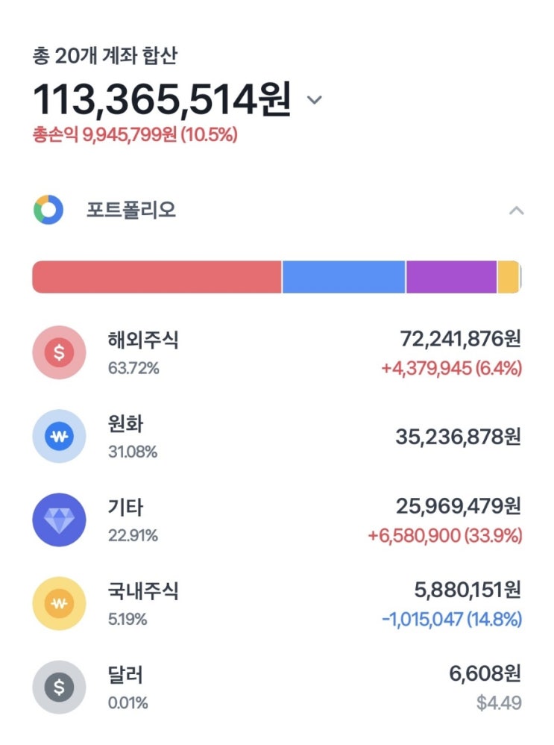The image size is (554, 745).
Task: Click the 해외주식 red dollar icon
Action: tap(60, 352)
